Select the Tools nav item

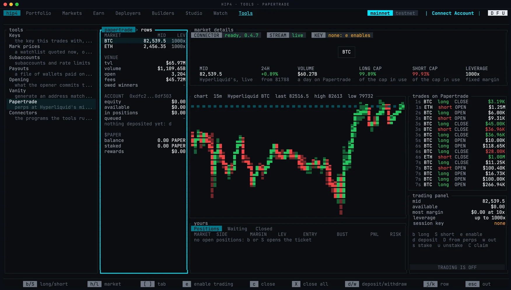[x=246, y=13]
